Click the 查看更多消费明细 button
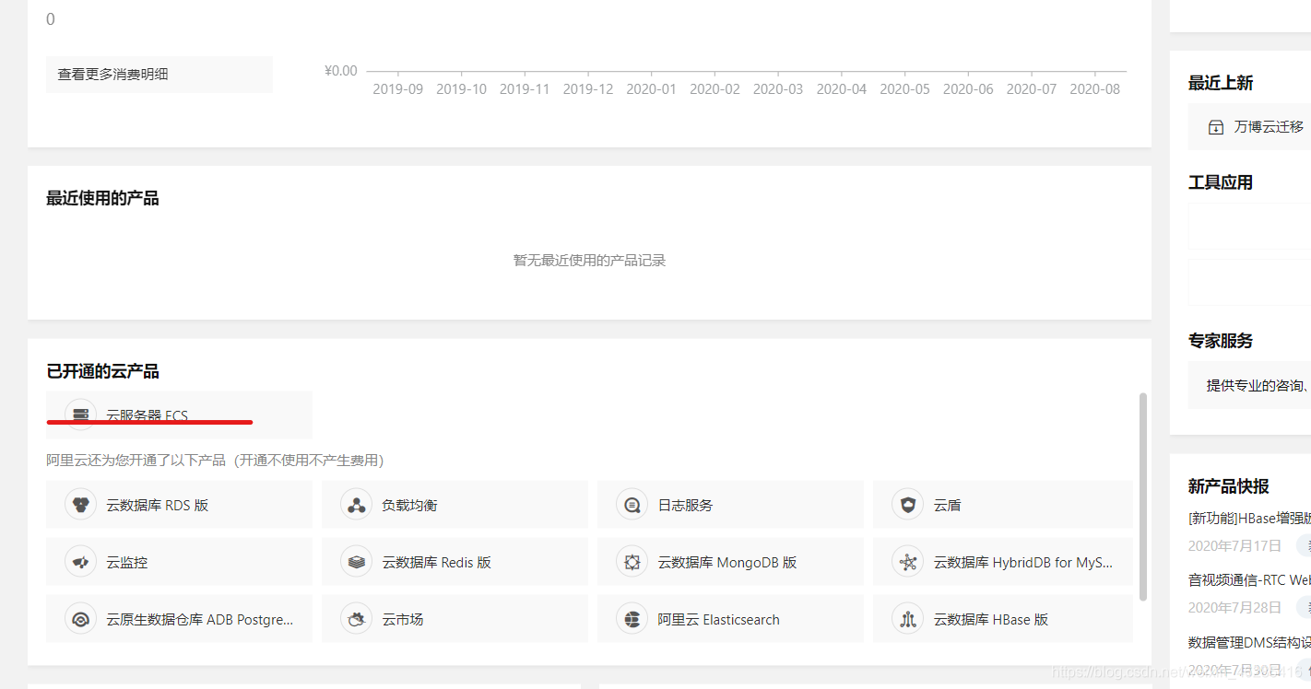The width and height of the screenshot is (1311, 689). coord(159,74)
